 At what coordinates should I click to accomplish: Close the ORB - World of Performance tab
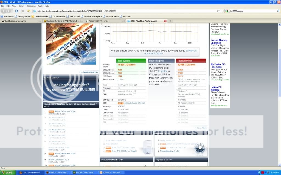165,21
